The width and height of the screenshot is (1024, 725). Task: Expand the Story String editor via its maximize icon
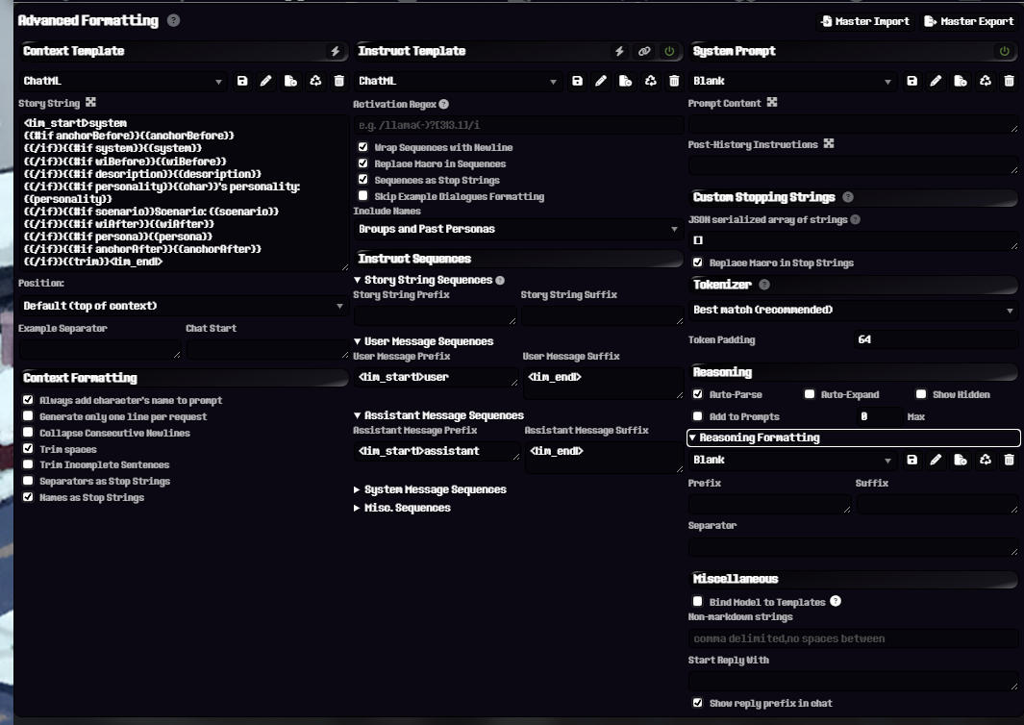click(x=90, y=102)
